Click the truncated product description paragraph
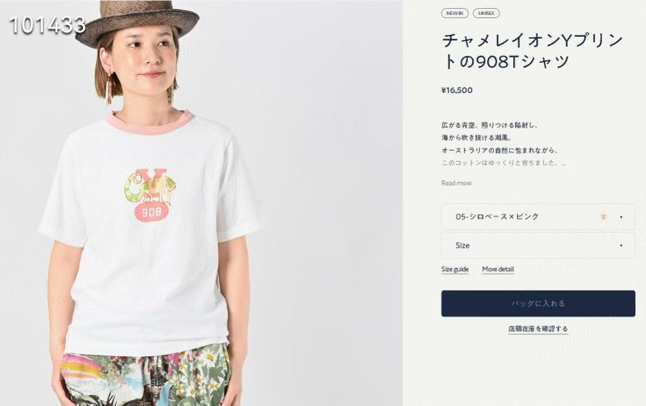Viewport: 646px width, 406px height. tap(503, 144)
